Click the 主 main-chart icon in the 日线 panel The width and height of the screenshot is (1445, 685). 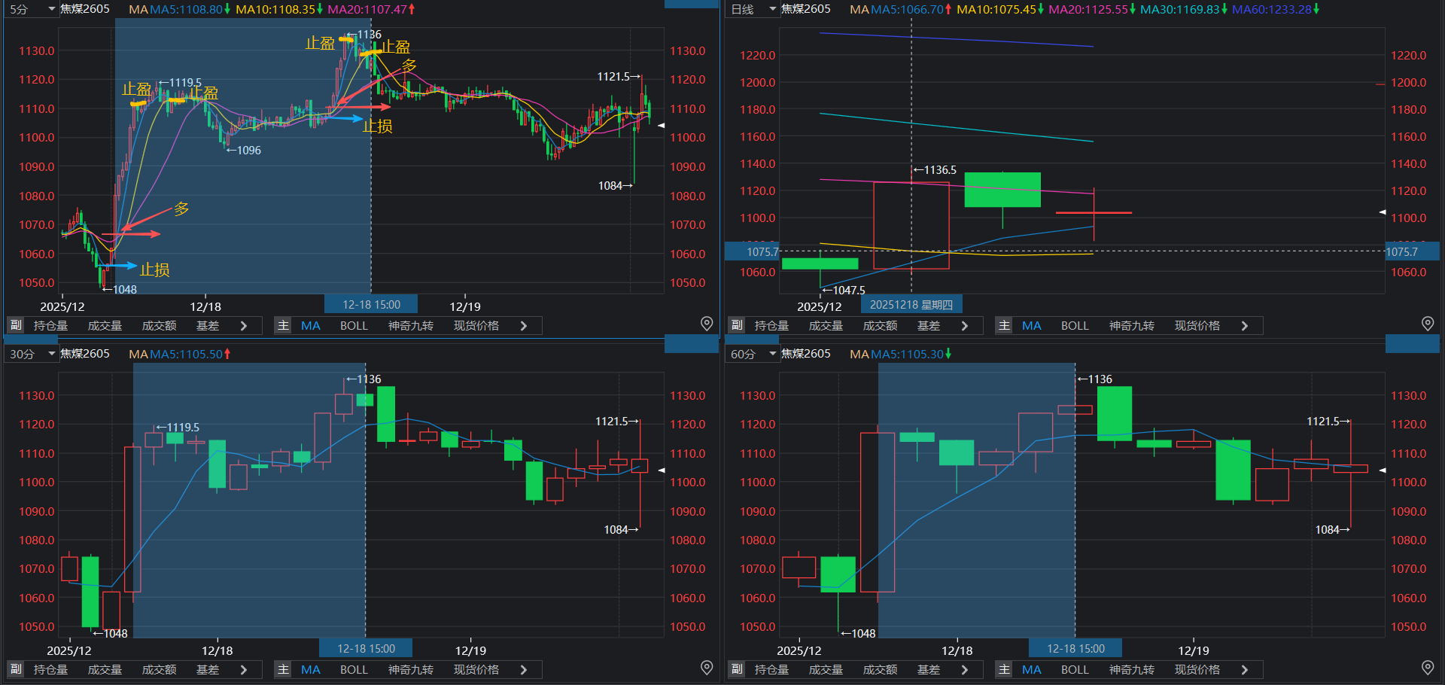[1004, 325]
